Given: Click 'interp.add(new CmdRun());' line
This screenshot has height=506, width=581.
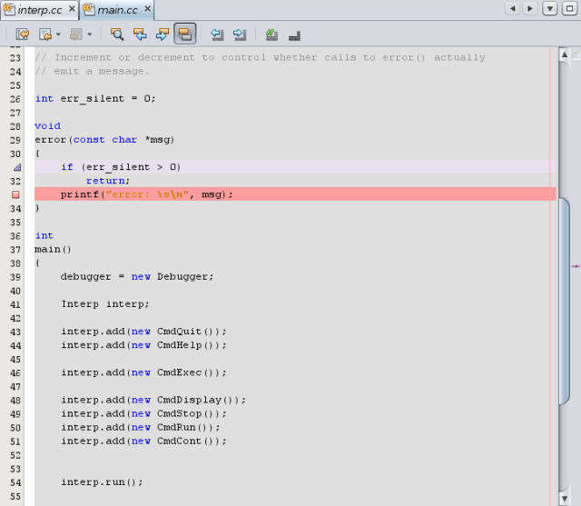Looking at the screenshot, I should pyautogui.click(x=141, y=427).
